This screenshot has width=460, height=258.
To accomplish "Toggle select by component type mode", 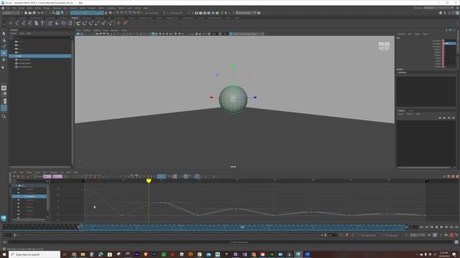I will point(63,13).
